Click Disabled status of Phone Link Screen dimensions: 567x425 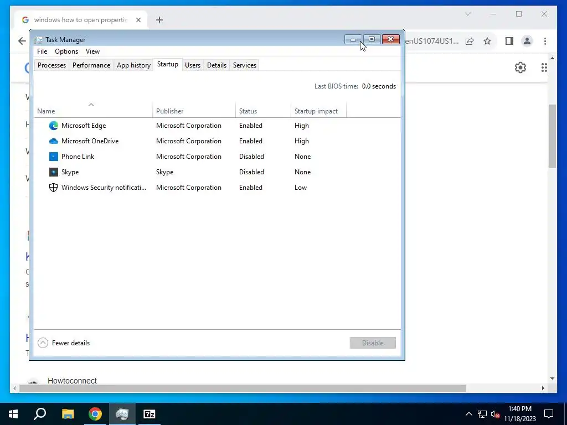251,157
